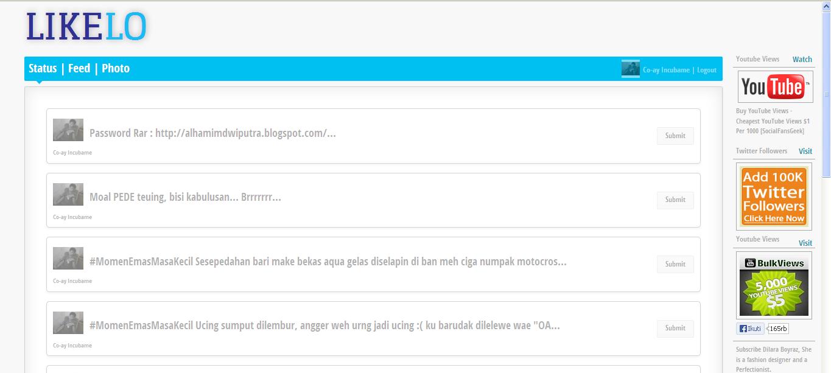Viewport: 831px width, 373px height.
Task: Click the LIKELO logo
Action: 86,27
